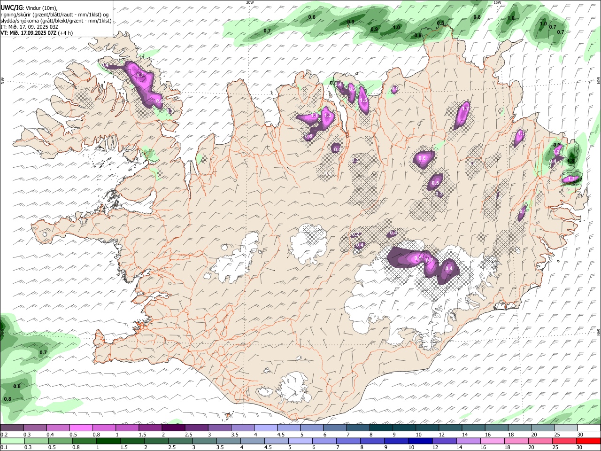
Task: Click the 0.7 precipitation value off the southwest coast
Action: (x=43, y=352)
